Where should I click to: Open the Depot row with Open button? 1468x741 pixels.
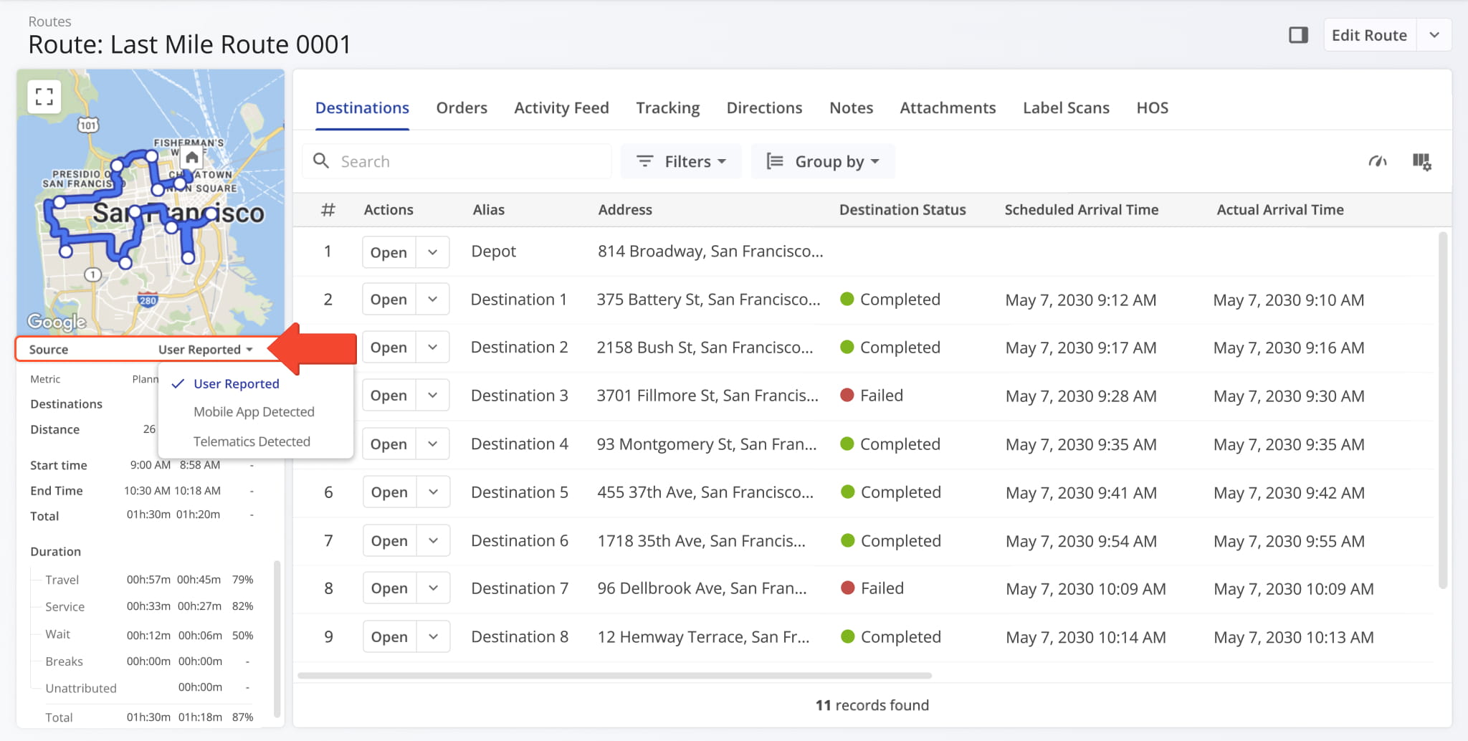[x=389, y=252]
